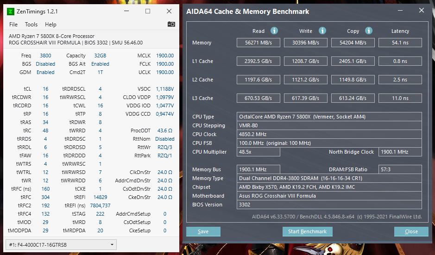The image size is (435, 255).
Task: Click the ZenTimings green app logo icon
Action: click(10, 12)
